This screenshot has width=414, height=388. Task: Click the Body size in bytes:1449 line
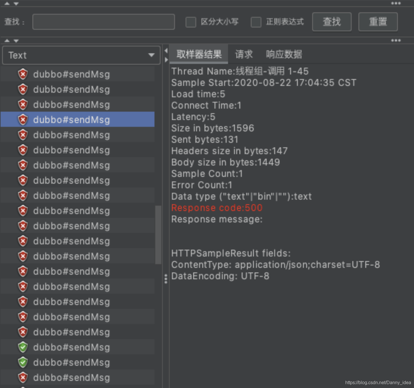[226, 162]
